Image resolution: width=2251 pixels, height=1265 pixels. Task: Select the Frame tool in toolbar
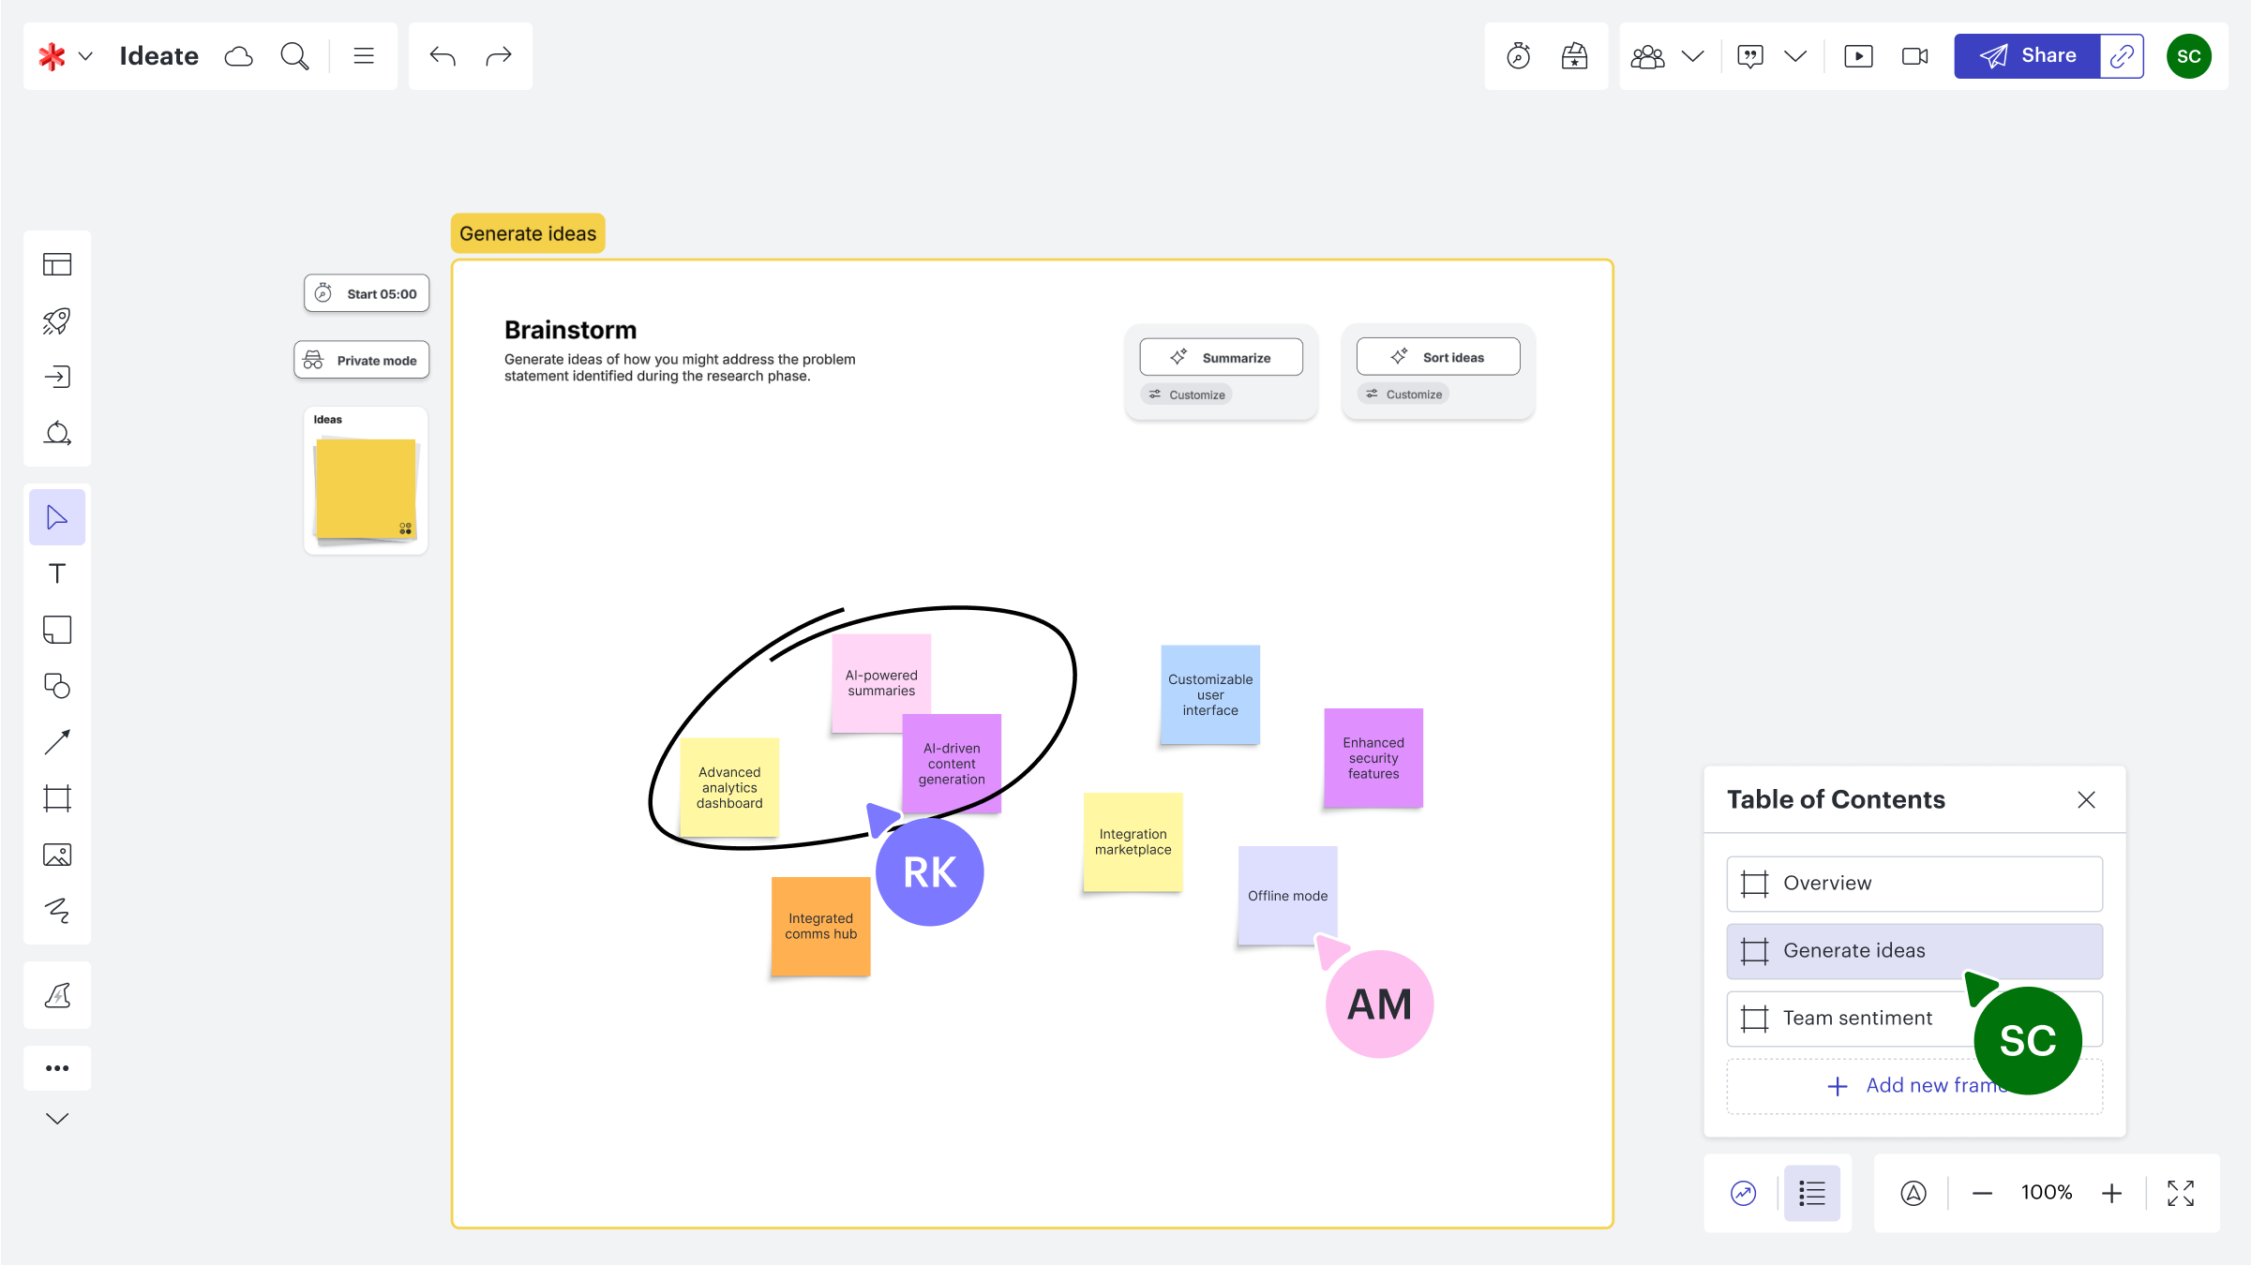coord(57,798)
